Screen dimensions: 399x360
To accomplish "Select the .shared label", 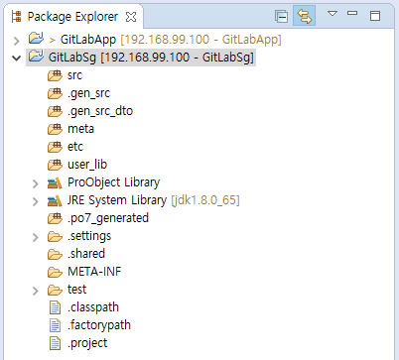I will point(86,254).
